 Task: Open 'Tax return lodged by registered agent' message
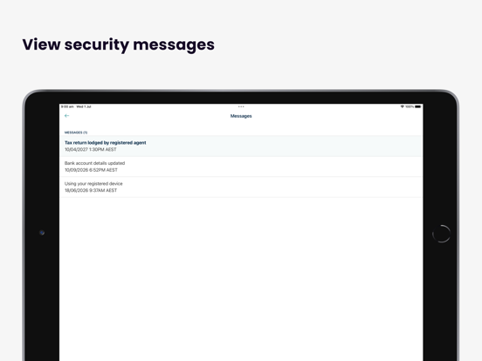click(x=241, y=146)
